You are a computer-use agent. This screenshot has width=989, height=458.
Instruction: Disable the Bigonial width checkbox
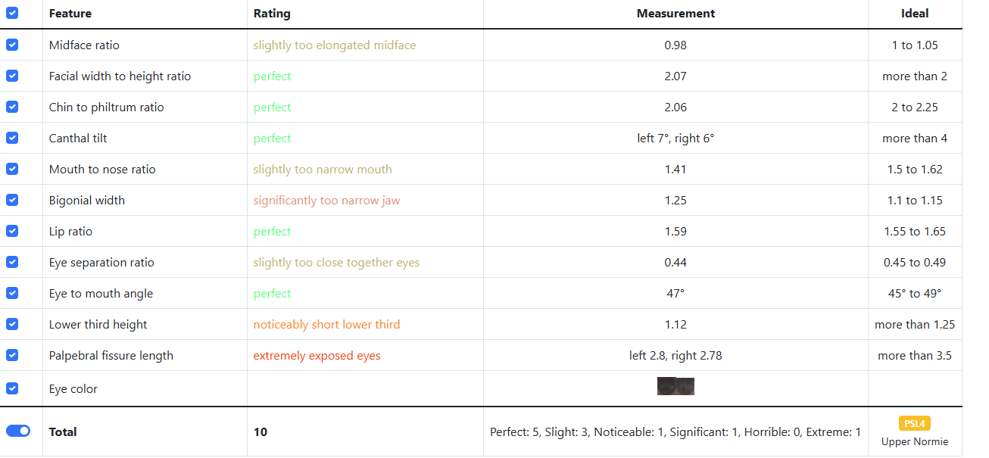[12, 200]
